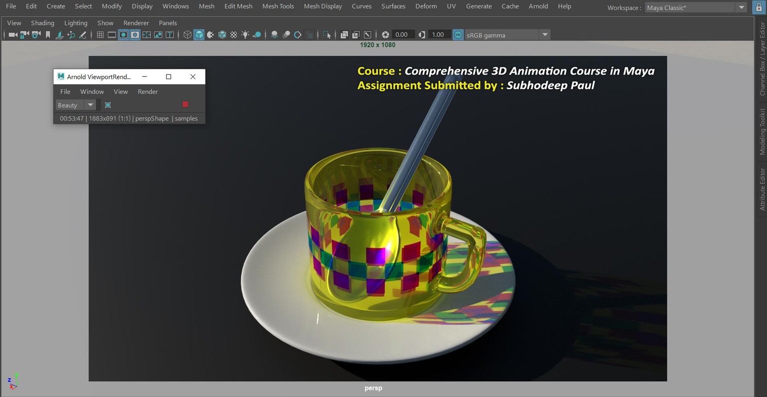The image size is (767, 397).
Task: Open the Panels menu
Action: click(x=168, y=23)
